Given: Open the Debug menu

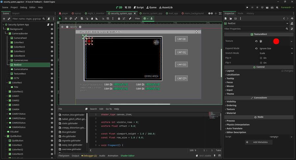Looking at the screenshot, I should point(24,7).
